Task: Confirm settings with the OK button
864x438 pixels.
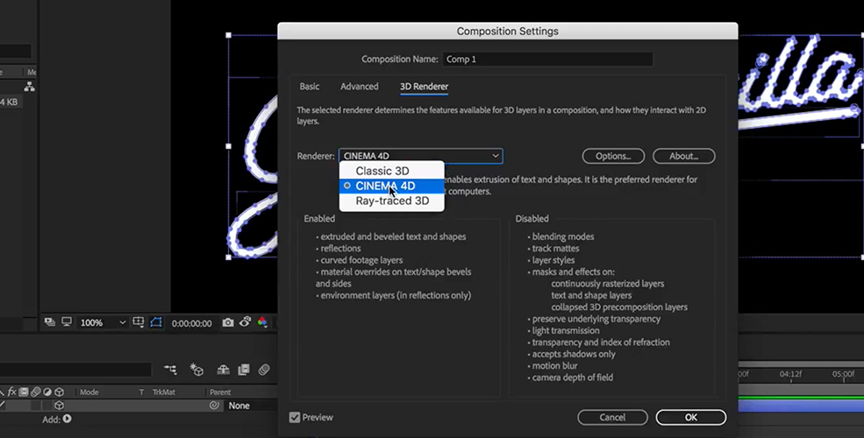Action: click(x=691, y=417)
